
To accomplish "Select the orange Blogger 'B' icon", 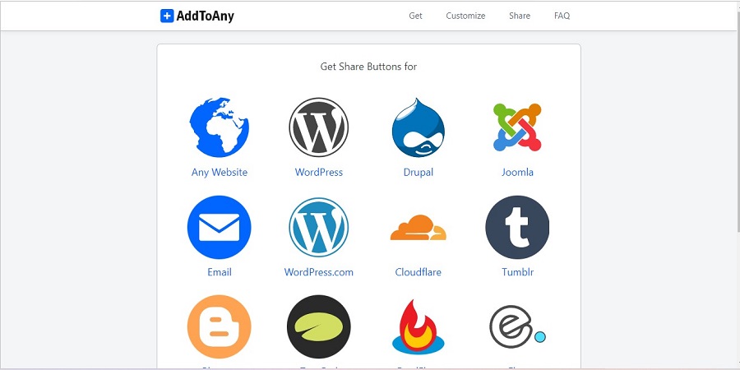I will tap(220, 326).
